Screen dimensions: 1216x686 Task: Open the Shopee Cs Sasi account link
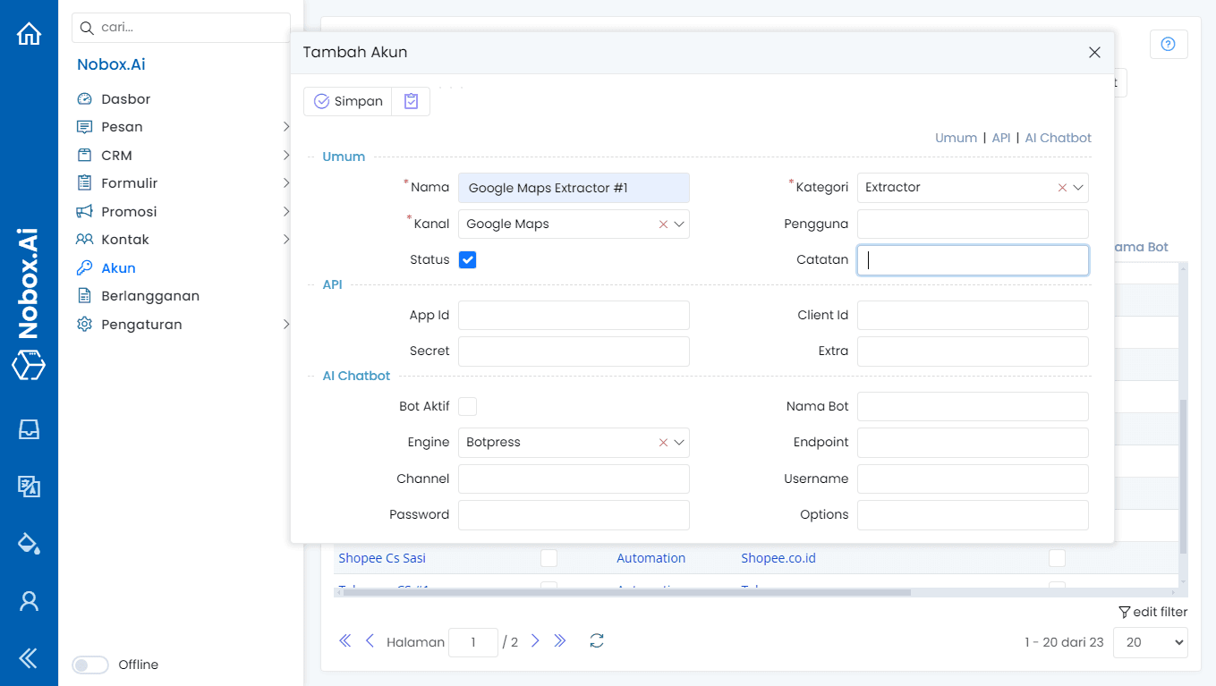[381, 557]
